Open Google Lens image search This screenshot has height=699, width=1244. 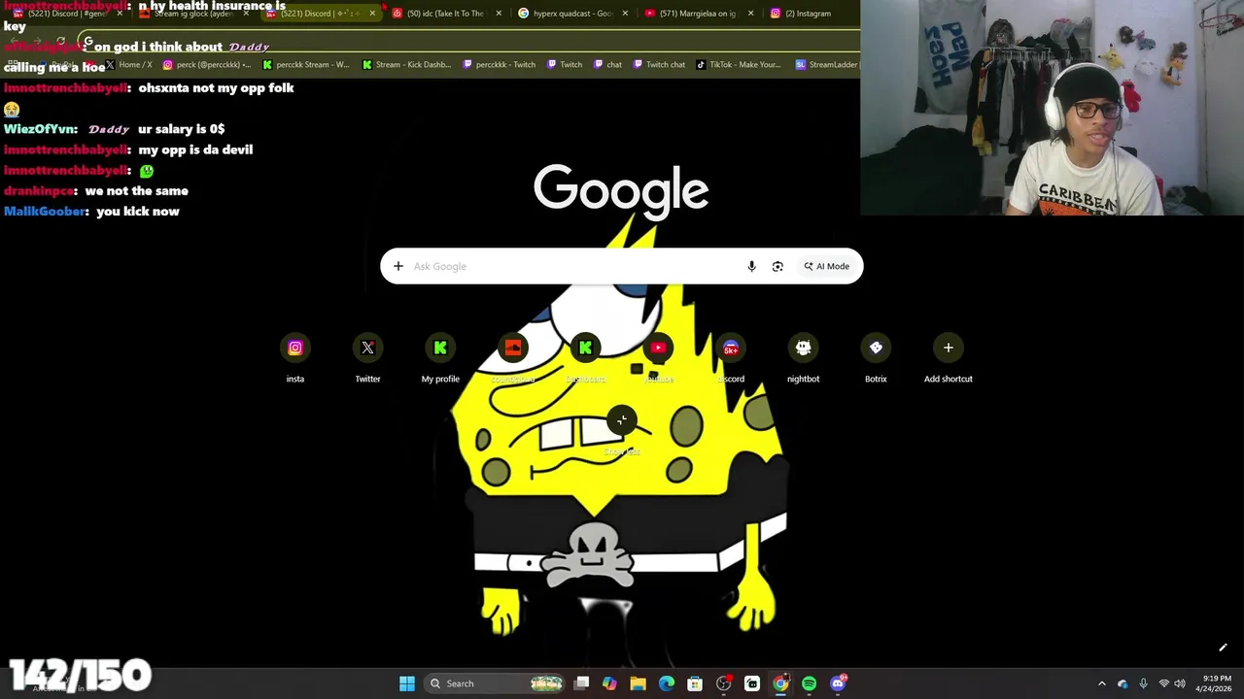point(777,266)
